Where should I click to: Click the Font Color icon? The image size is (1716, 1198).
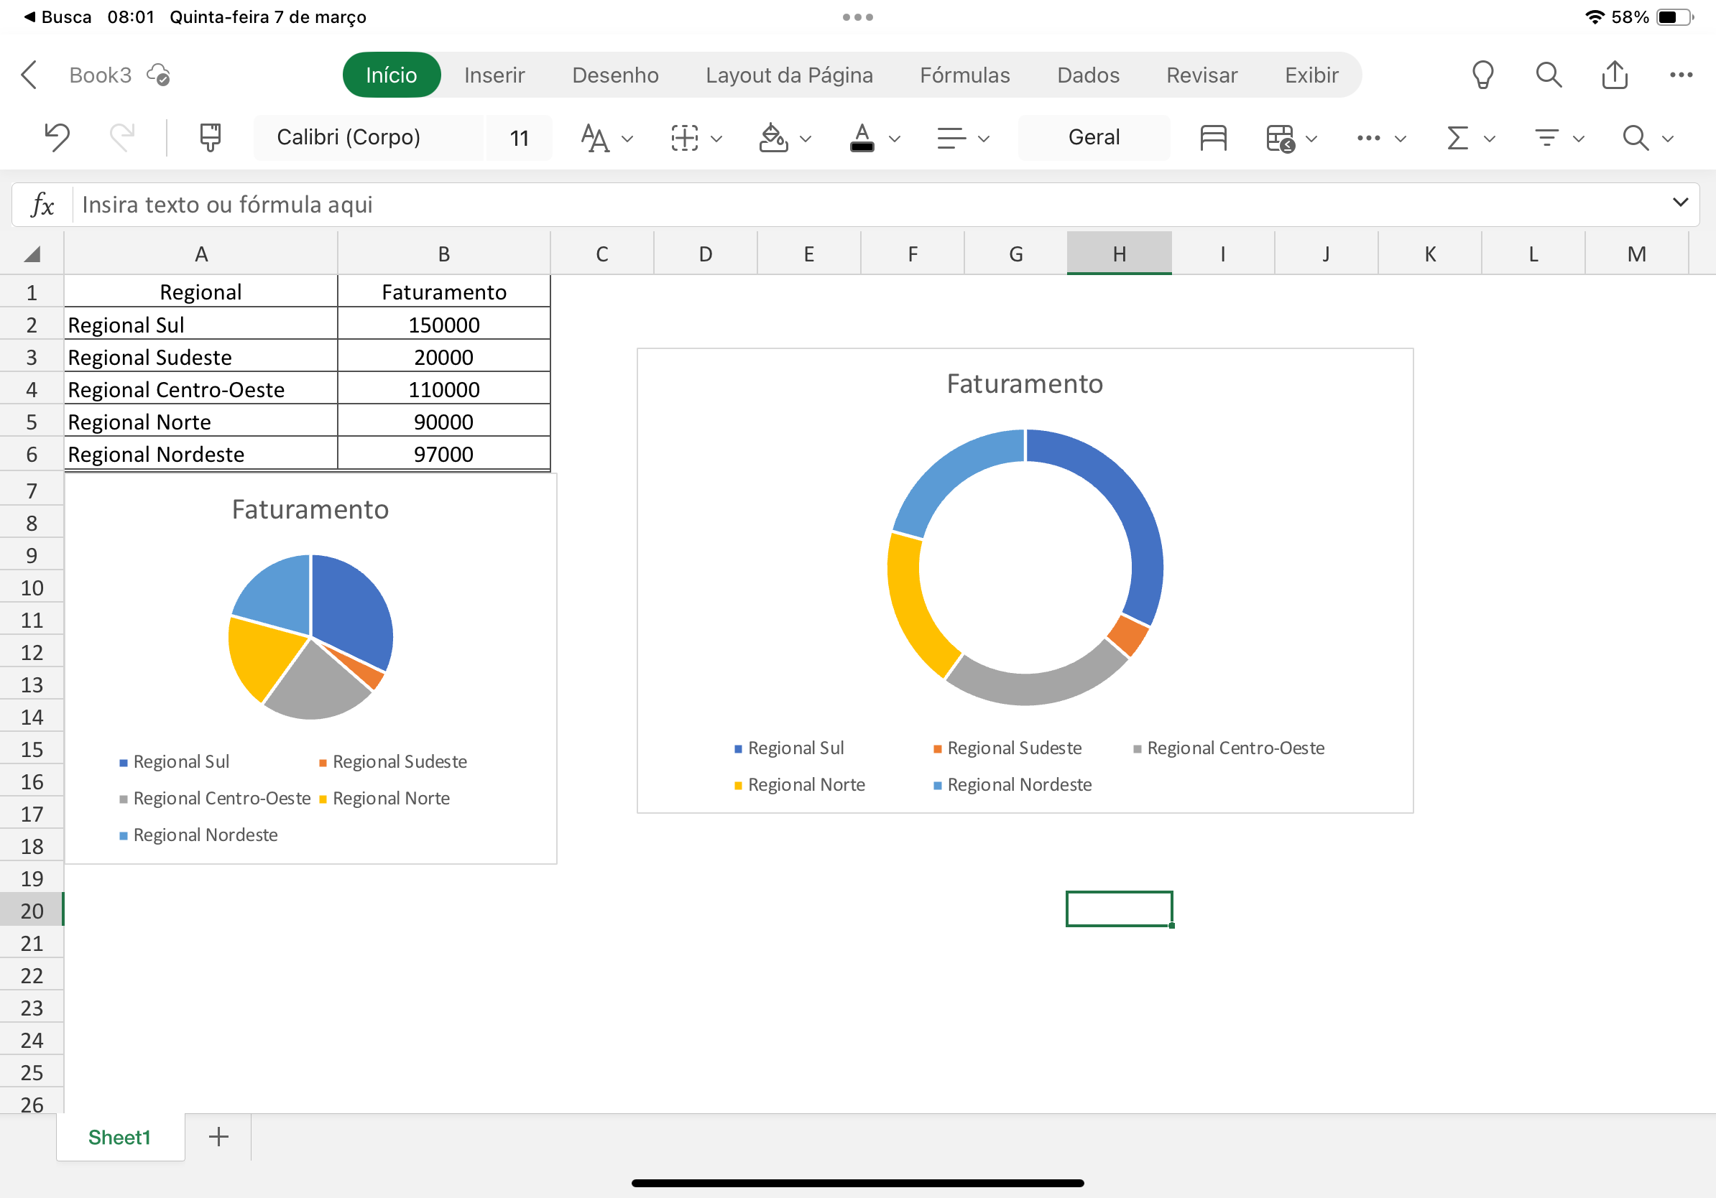pos(861,137)
